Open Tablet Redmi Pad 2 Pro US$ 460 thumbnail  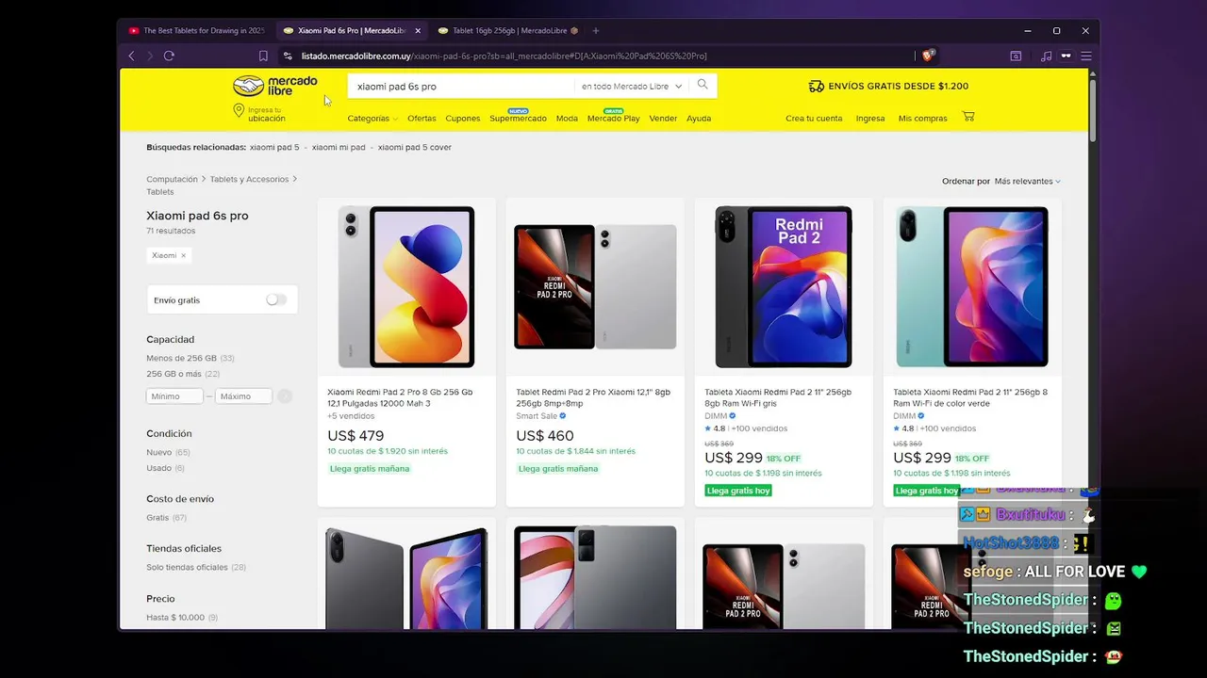point(595,287)
